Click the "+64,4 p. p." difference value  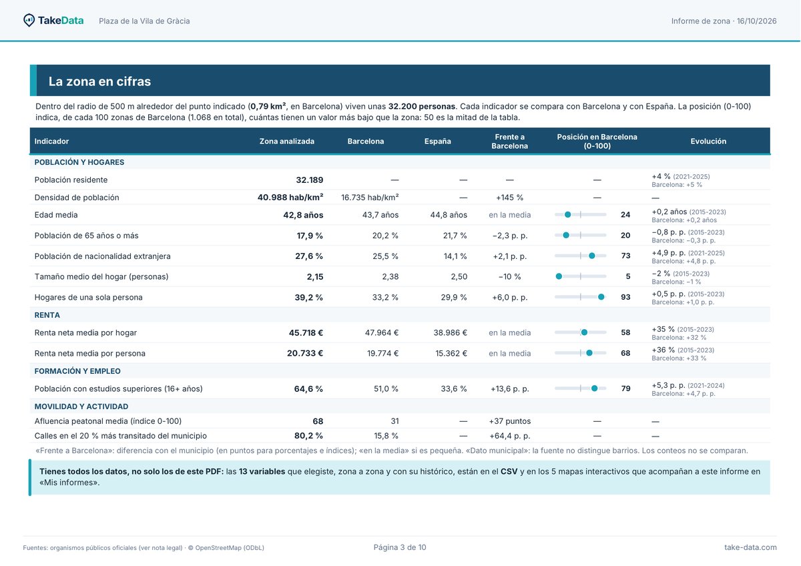(509, 436)
